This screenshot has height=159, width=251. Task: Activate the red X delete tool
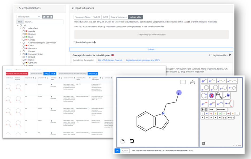pos(211,95)
